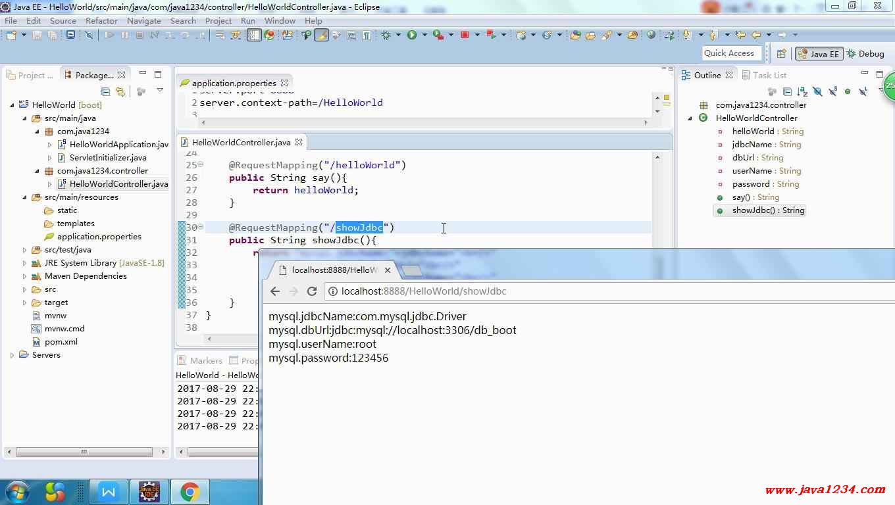Close the localhost:8888 Chrome tab

pos(388,270)
